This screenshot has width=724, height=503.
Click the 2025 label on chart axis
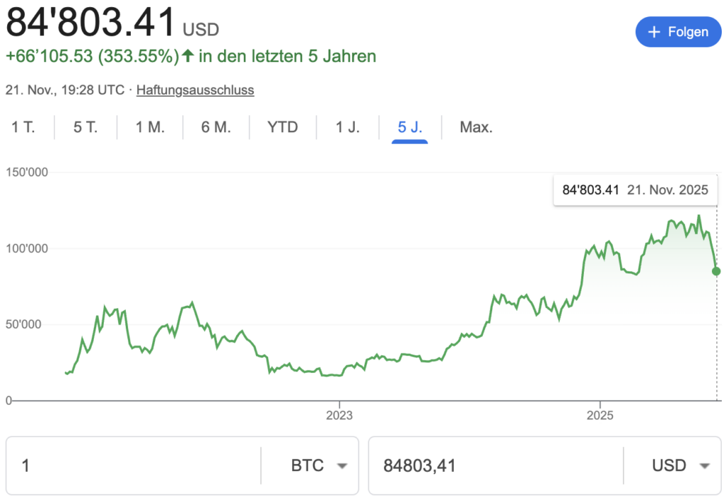[x=600, y=415]
